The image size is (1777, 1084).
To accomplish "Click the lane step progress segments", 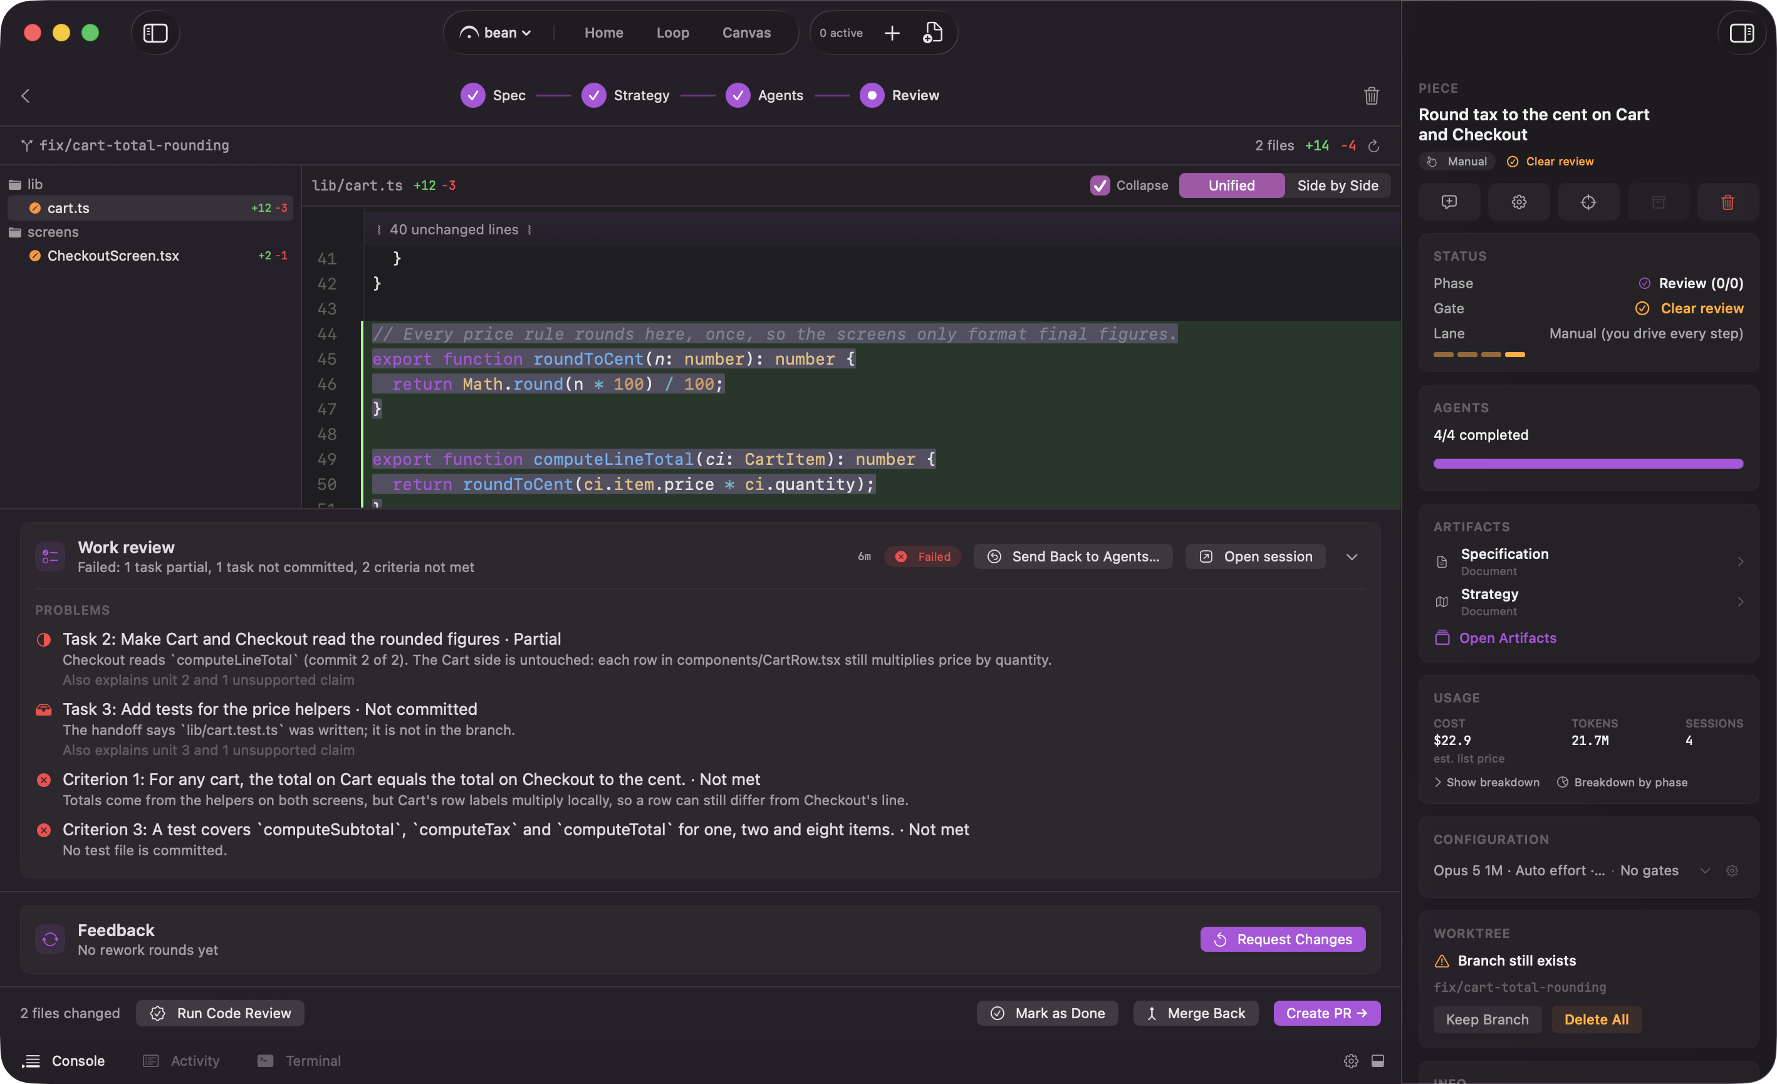I will (1478, 355).
